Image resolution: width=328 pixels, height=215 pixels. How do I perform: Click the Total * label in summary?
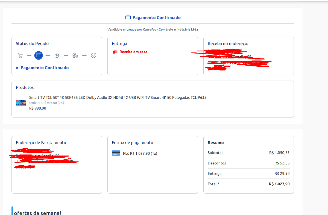(213, 184)
